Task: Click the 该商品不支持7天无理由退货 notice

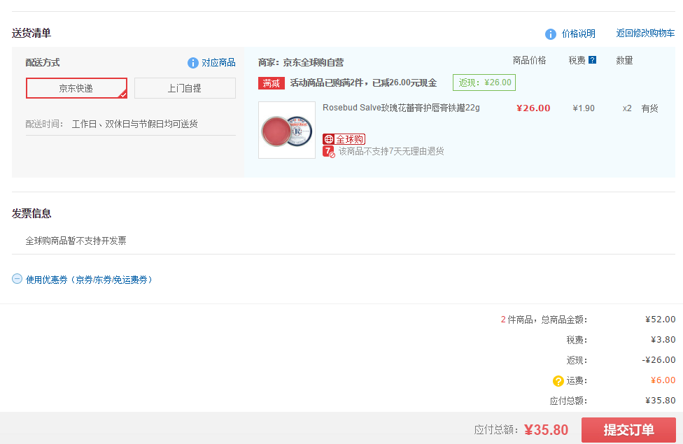Action: click(x=391, y=151)
